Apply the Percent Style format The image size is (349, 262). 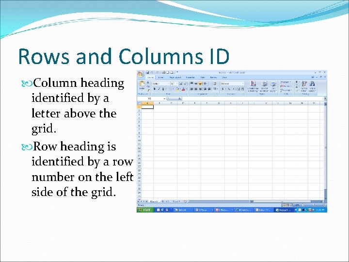tap(229, 89)
